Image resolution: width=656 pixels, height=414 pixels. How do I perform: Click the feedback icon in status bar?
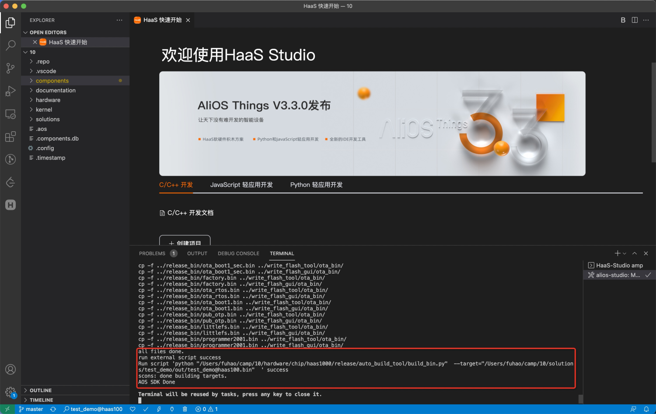click(x=633, y=409)
